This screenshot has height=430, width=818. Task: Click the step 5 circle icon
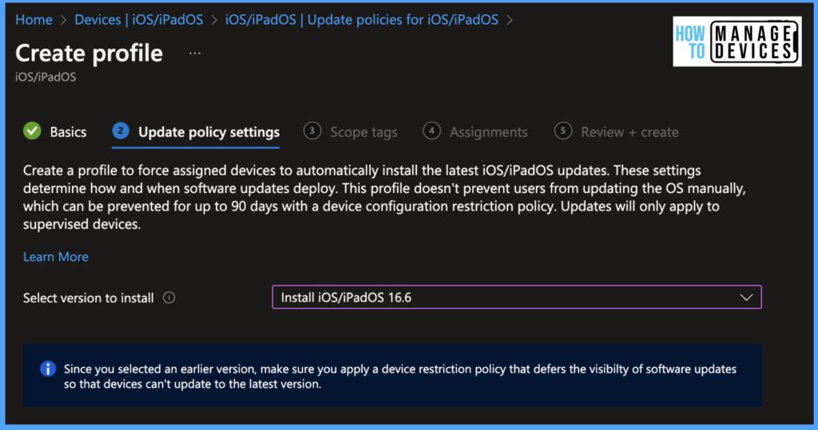pyautogui.click(x=563, y=131)
